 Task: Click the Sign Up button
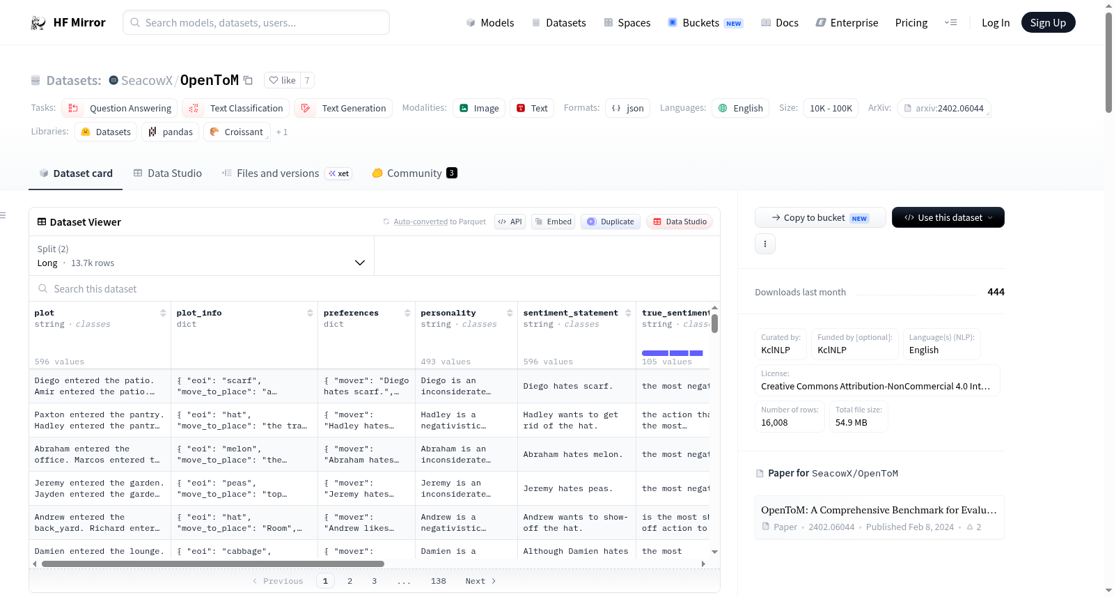coord(1048,22)
